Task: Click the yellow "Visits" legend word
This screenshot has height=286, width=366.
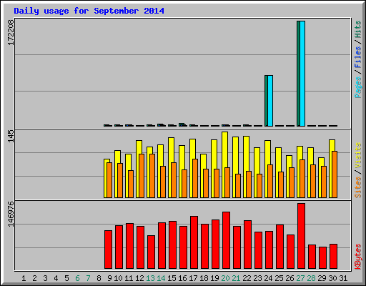Action: (358, 155)
